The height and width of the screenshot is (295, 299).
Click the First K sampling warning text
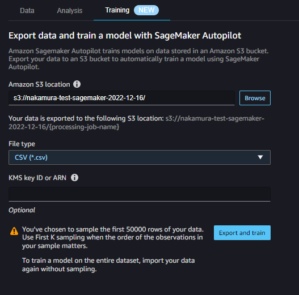[113, 237]
